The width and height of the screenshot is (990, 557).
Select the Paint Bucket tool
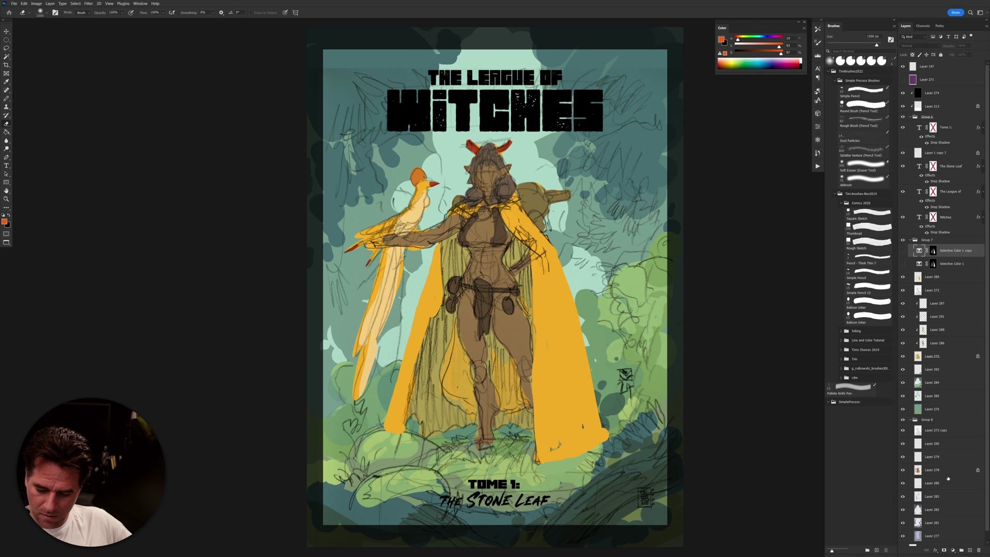[6, 132]
